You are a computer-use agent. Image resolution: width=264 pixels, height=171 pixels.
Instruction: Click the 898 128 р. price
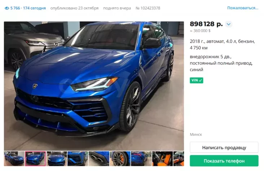pos(206,24)
